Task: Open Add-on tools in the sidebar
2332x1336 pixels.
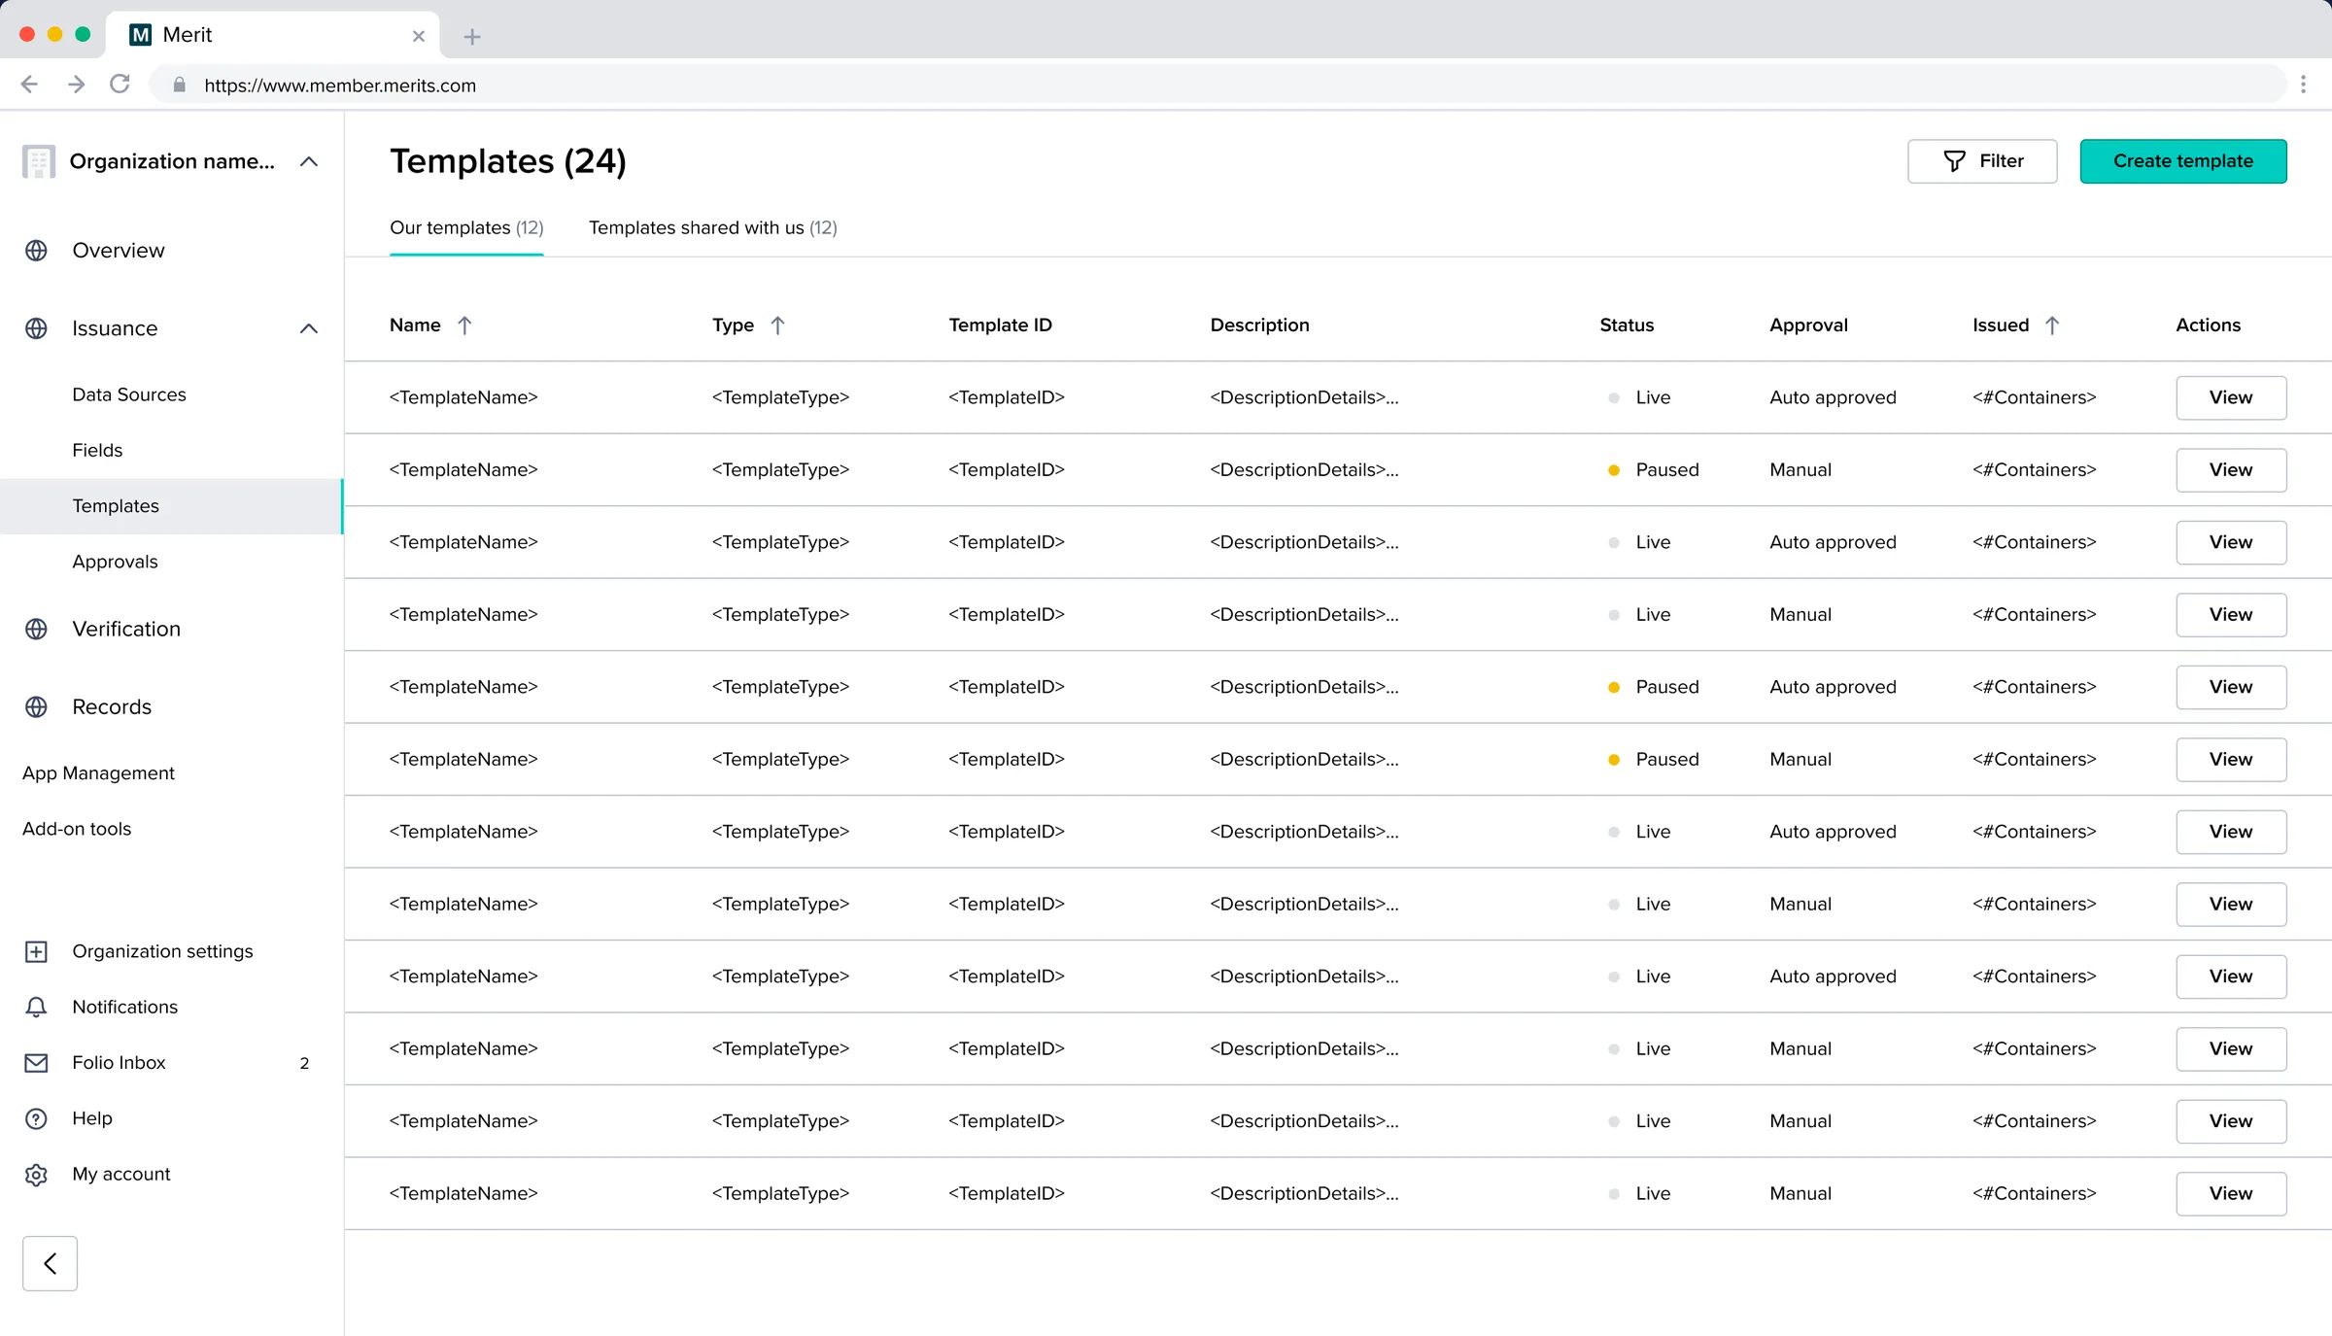Action: click(77, 829)
